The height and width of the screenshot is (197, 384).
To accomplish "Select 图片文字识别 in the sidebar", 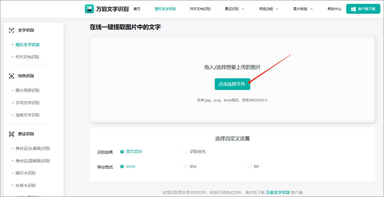I will (28, 45).
